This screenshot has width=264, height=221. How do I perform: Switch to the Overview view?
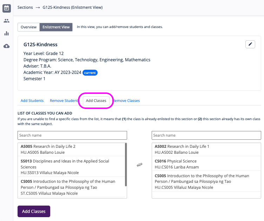point(28,27)
